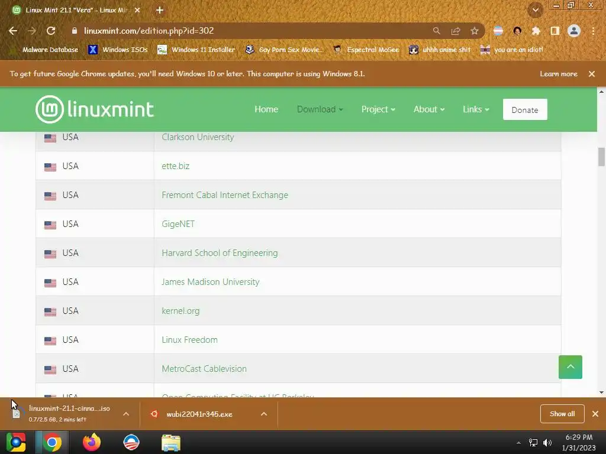Viewport: 606px width, 454px height.
Task: Expand options for wubi22041r345.exe download
Action: [x=264, y=414]
